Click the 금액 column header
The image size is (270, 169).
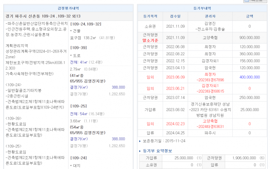click(249, 16)
